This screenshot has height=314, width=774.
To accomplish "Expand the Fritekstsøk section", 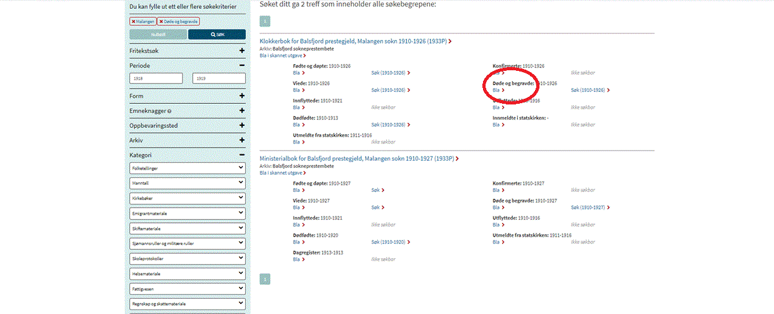I will click(242, 51).
